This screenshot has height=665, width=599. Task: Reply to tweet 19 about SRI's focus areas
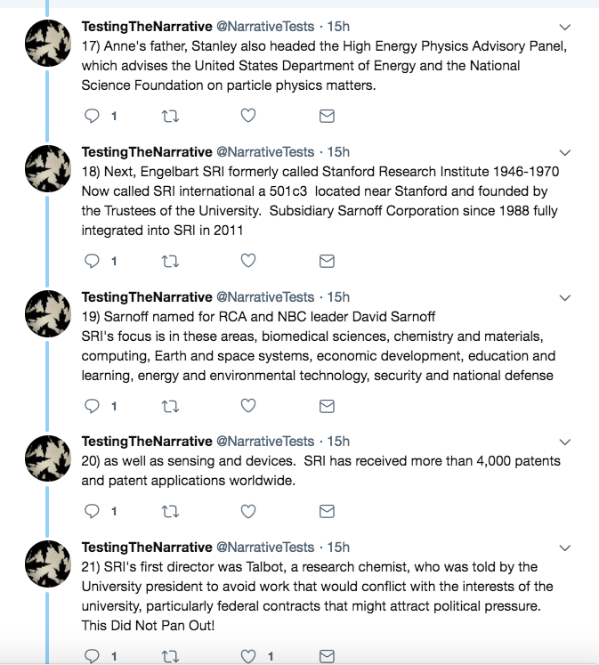[x=92, y=406]
